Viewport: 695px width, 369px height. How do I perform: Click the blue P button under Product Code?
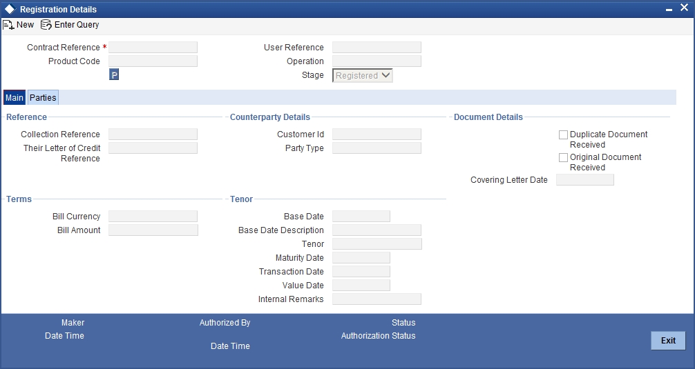(114, 74)
